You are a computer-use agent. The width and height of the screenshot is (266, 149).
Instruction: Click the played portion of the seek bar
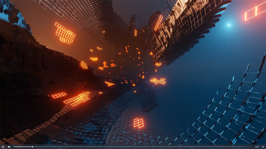tap(23, 147)
